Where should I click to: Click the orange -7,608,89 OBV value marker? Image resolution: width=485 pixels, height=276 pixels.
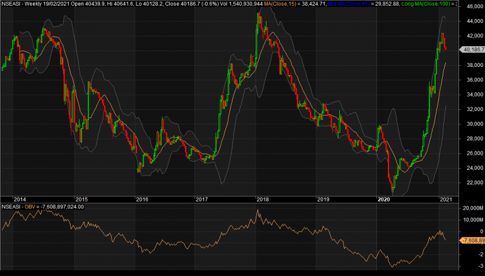(x=472, y=241)
